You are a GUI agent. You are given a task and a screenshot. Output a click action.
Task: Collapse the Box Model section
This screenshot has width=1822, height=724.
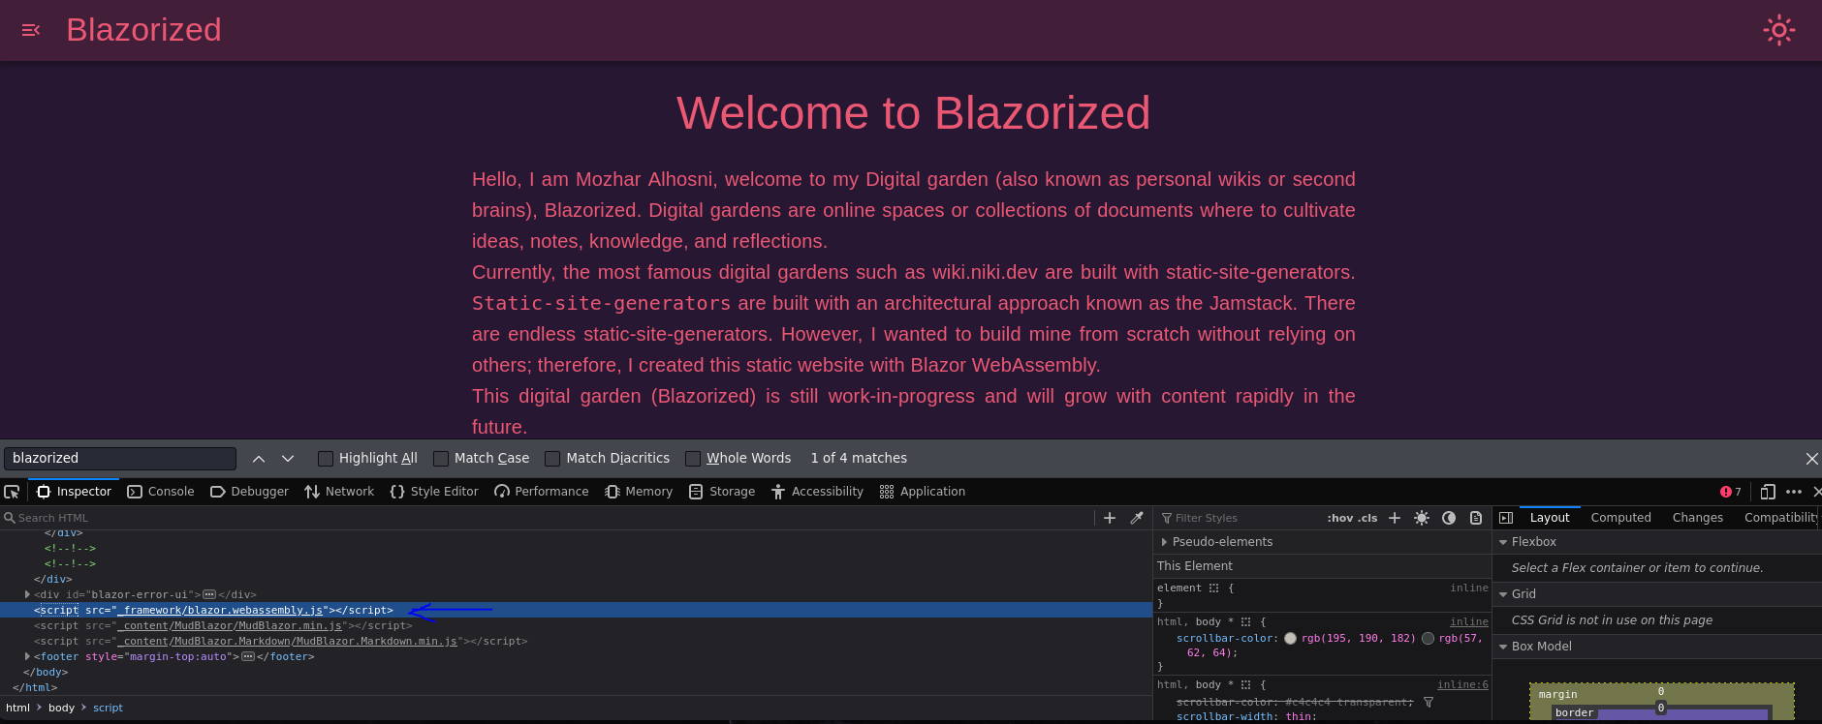pyautogui.click(x=1503, y=647)
